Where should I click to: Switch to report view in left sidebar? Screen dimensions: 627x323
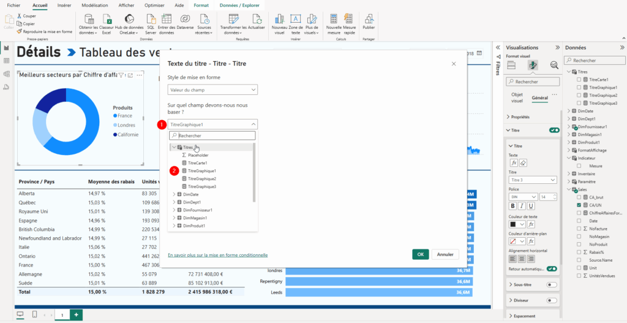point(6,48)
